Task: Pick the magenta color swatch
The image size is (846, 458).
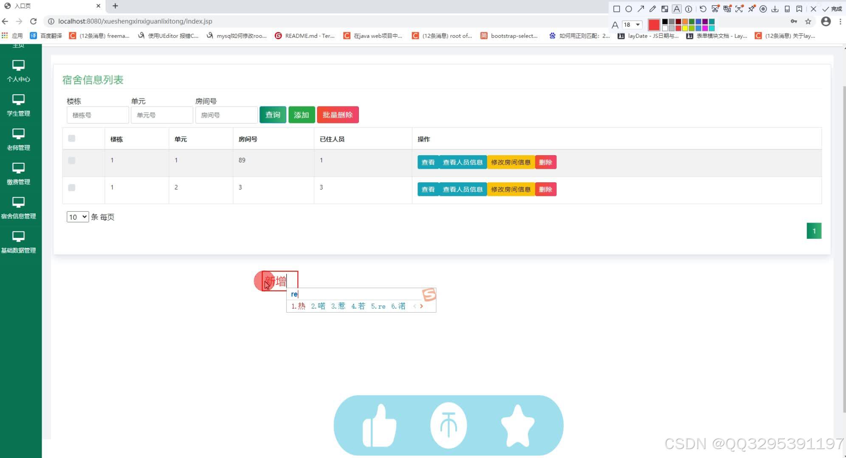Action: tap(705, 28)
